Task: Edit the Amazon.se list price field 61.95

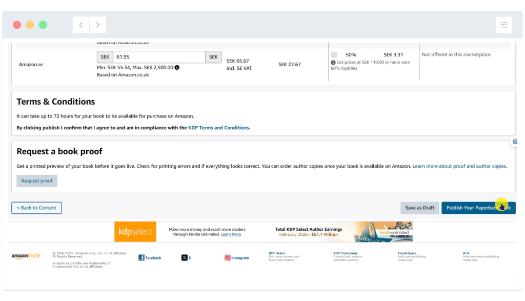Action: coord(159,57)
